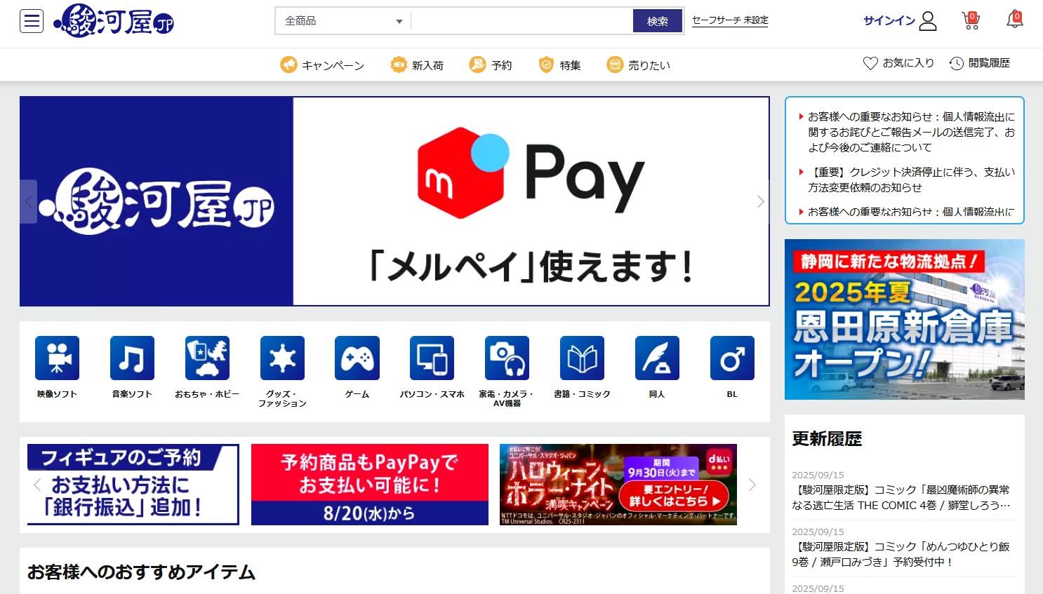1043x594 pixels.
Task: Click the 検索 search button
Action: 658,21
